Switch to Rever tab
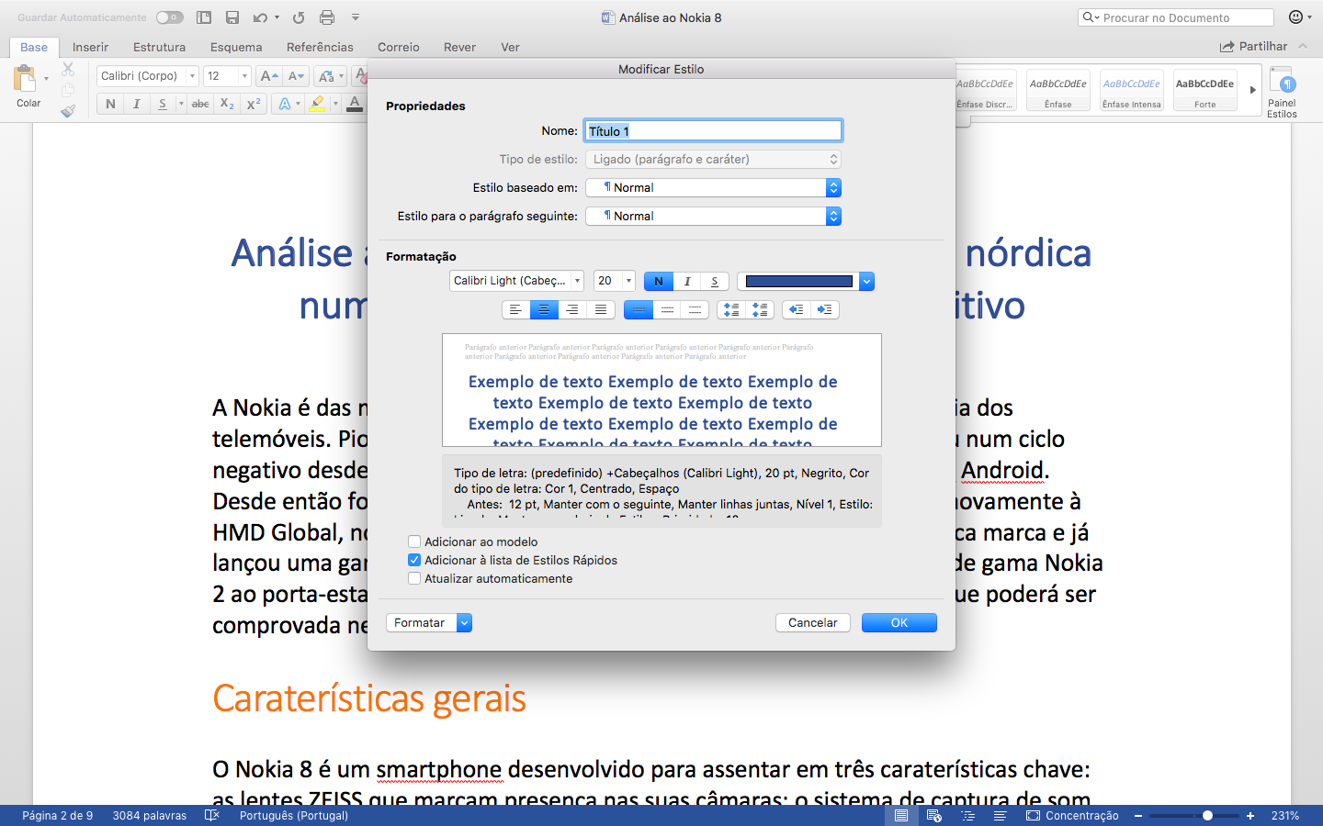The height and width of the screenshot is (826, 1323). point(459,47)
